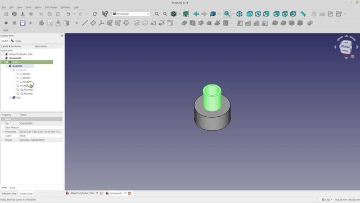This screenshot has height=203, width=360.
Task: Click the Macros dialog icon
Action: pyautogui.click(x=22, y=23)
